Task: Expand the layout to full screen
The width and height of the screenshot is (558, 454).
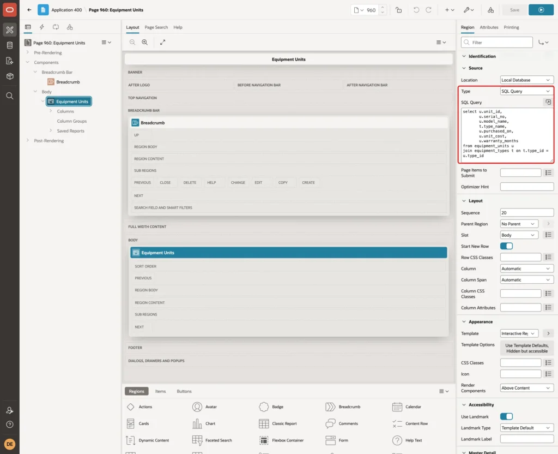Action: point(162,42)
